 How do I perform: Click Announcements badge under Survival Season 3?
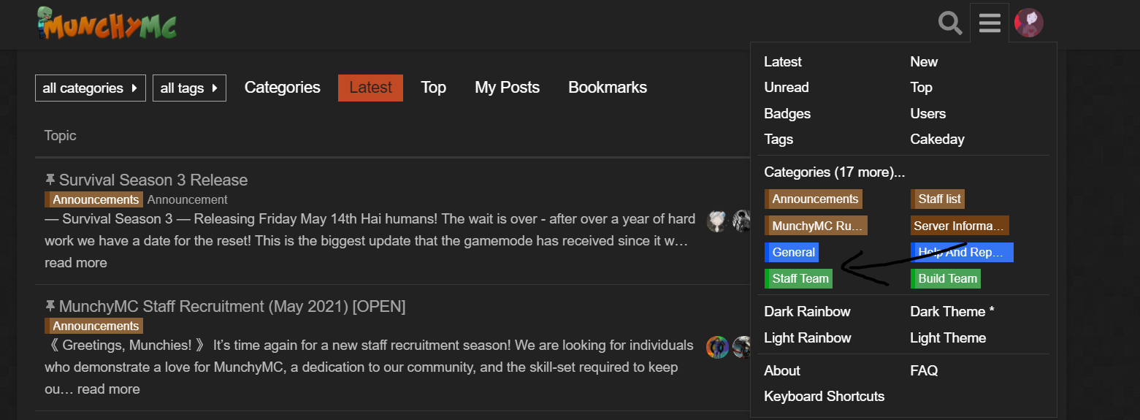click(94, 199)
